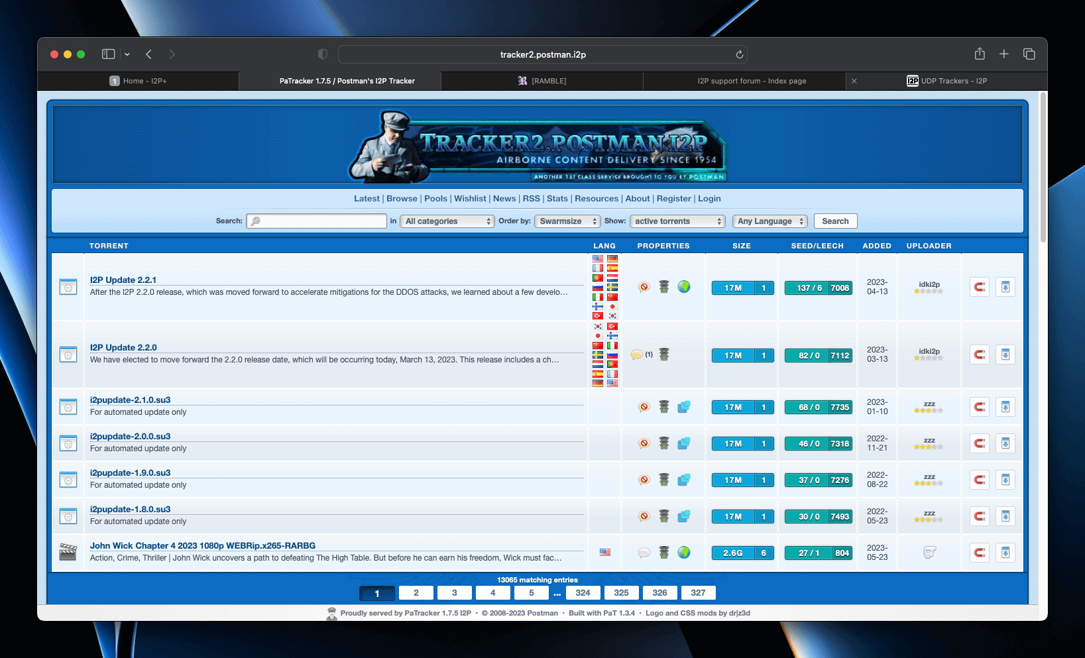This screenshot has height=658, width=1085.
Task: Click the privacy shield icon in Safari toolbar
Action: pyautogui.click(x=323, y=54)
